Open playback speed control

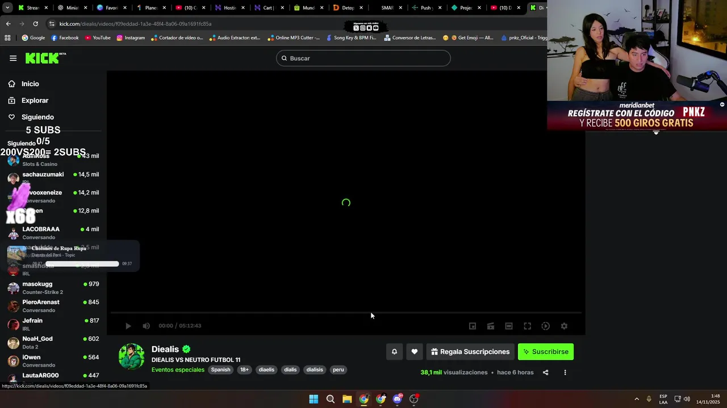point(546,326)
